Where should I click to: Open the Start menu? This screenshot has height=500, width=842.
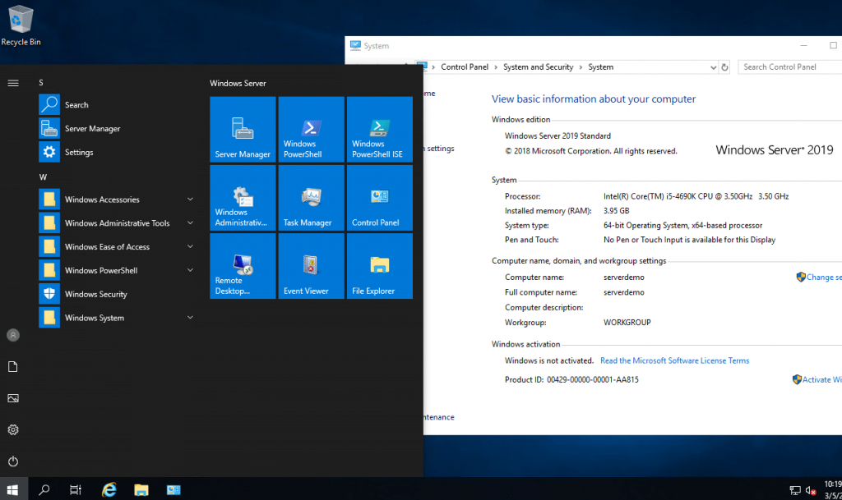[x=12, y=489]
